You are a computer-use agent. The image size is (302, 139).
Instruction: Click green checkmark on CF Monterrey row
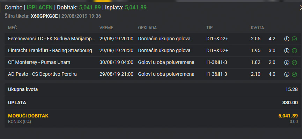click(x=294, y=63)
